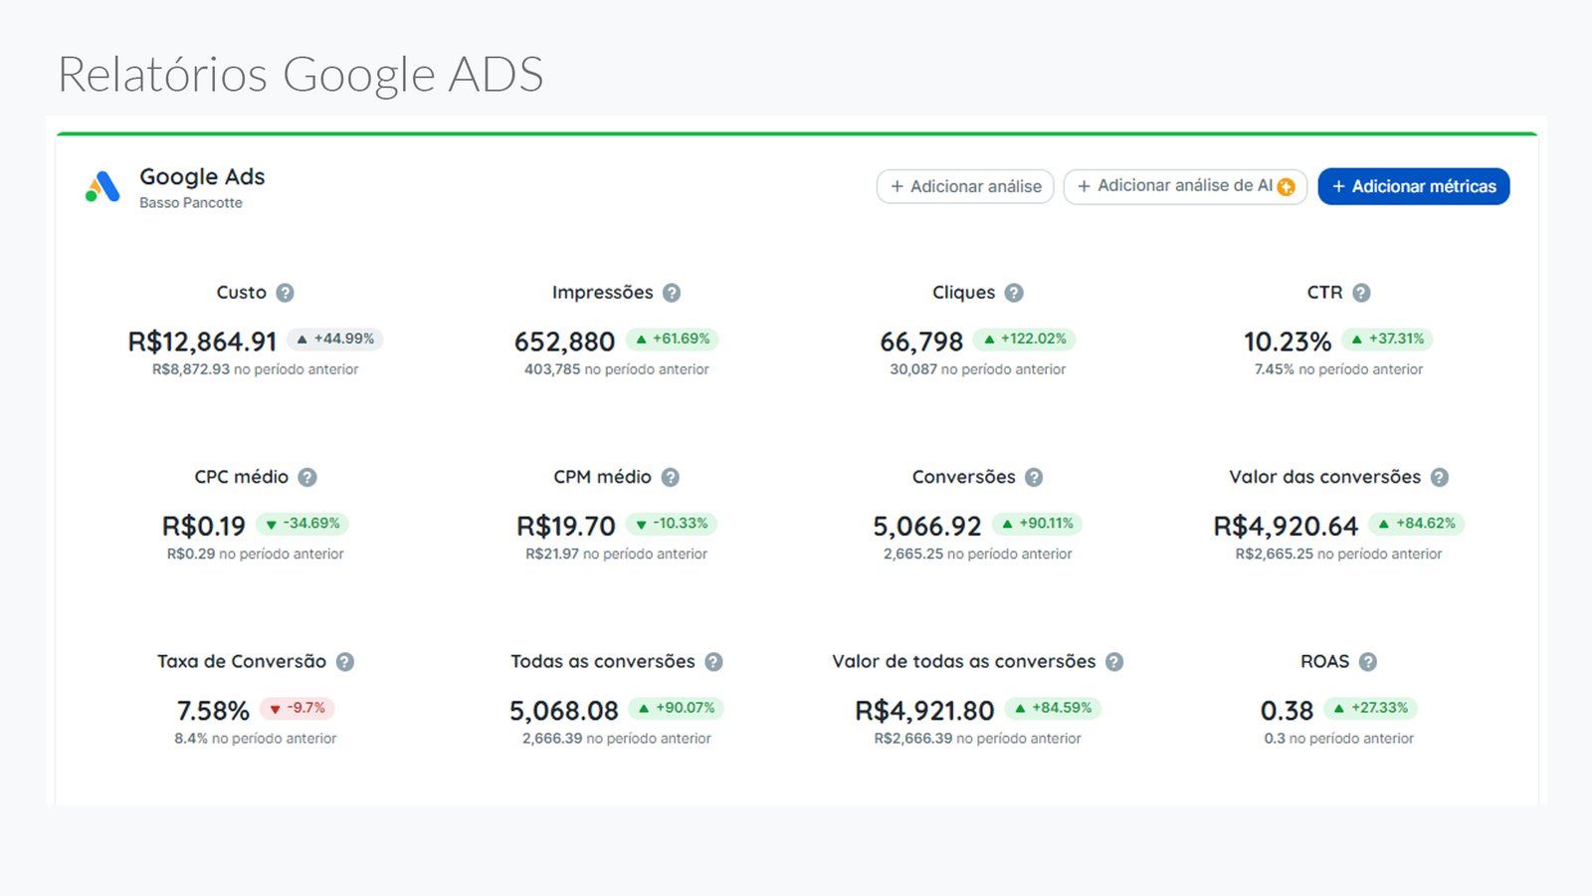This screenshot has width=1592, height=896.
Task: Open the Conversões help icon
Action: click(1034, 478)
